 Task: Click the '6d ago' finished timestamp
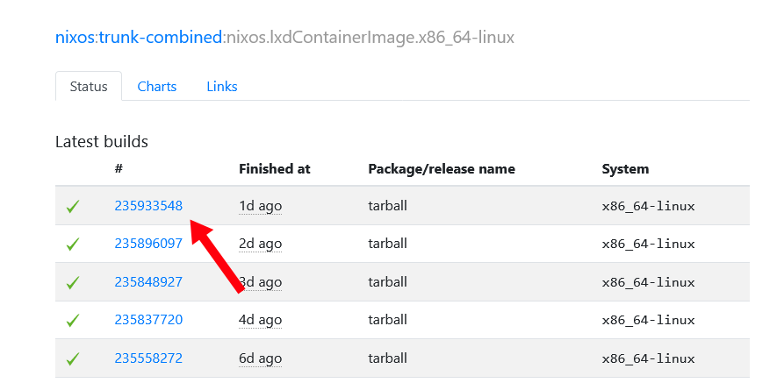pos(260,358)
